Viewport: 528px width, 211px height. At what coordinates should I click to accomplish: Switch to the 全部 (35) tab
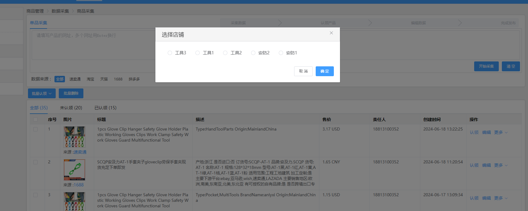pyautogui.click(x=39, y=108)
